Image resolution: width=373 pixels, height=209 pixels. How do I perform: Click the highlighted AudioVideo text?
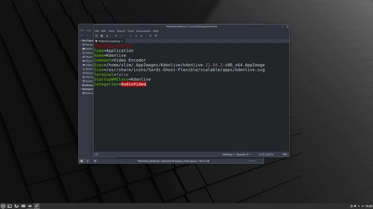point(133,84)
